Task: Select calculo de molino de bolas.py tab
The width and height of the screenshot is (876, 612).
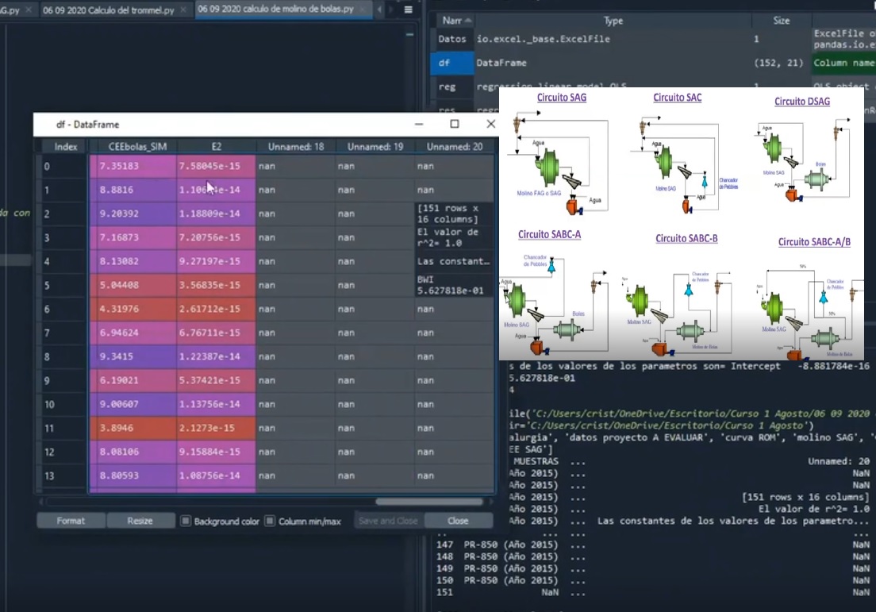Action: [x=275, y=10]
